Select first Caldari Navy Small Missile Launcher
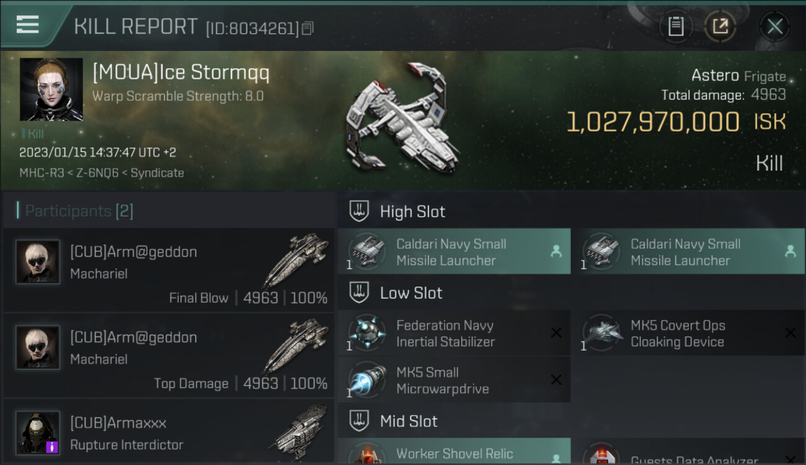Screen dimensions: 806x465 (454, 251)
